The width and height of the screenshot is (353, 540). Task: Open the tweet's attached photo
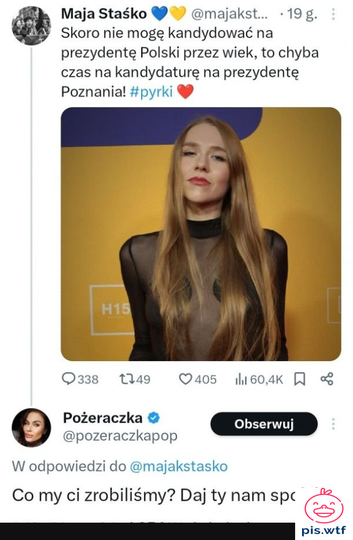click(x=200, y=234)
